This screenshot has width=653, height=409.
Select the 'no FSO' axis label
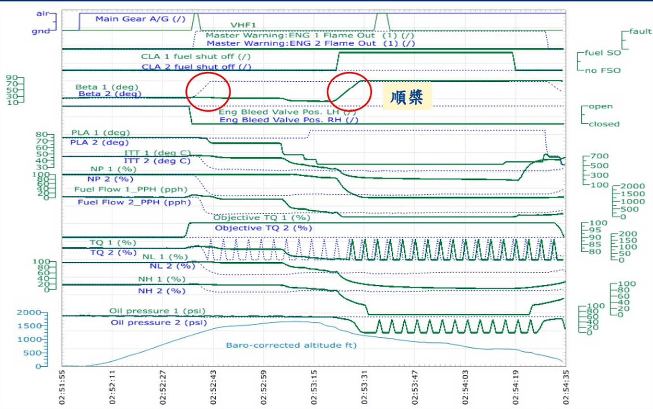point(603,71)
